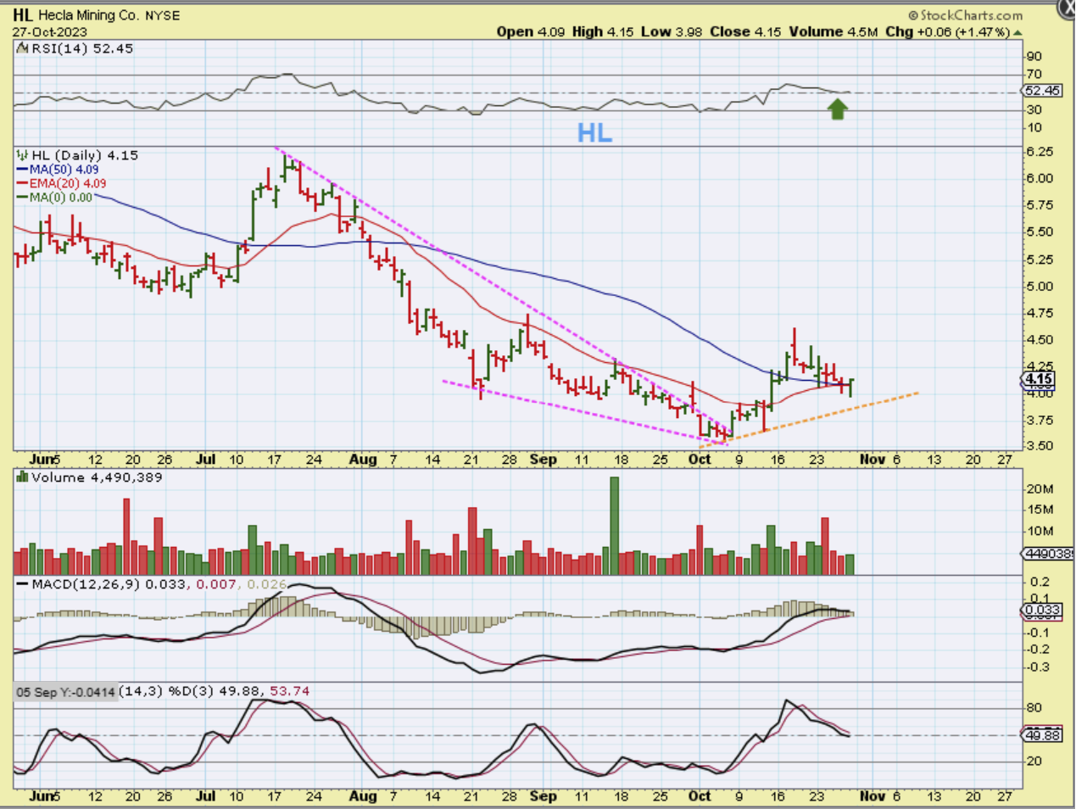
Task: Click the 15M volume axis label
Action: point(1040,510)
